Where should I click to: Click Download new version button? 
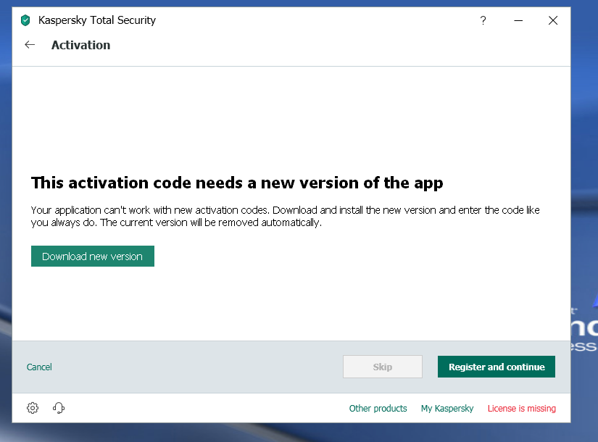pyautogui.click(x=93, y=257)
